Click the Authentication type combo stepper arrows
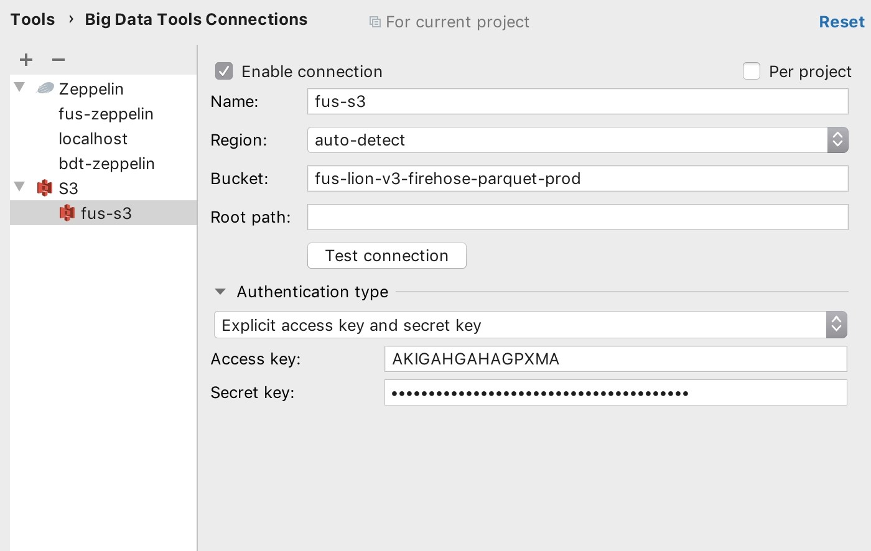Screen dimensions: 871x551 (x=836, y=324)
